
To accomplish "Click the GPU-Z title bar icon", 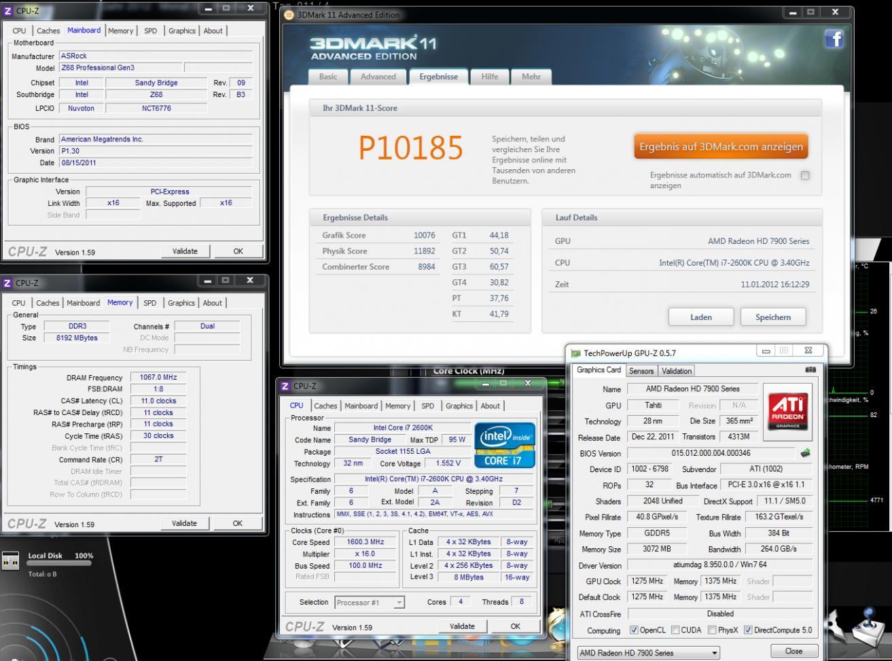I will 576,353.
